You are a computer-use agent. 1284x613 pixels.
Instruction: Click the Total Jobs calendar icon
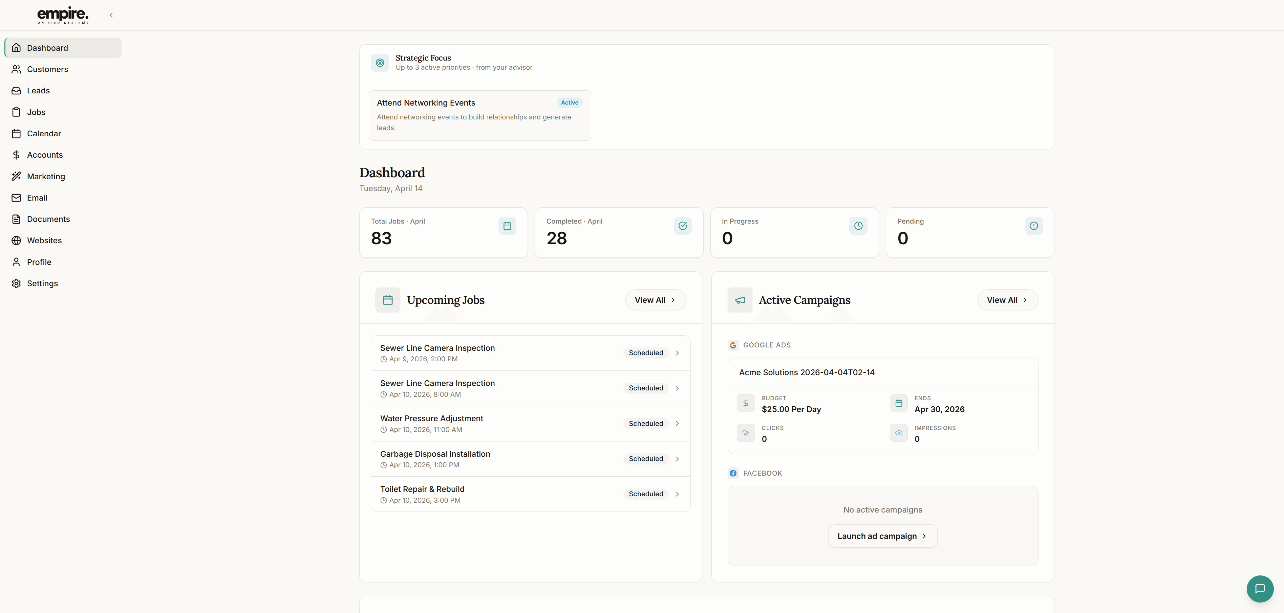click(508, 226)
